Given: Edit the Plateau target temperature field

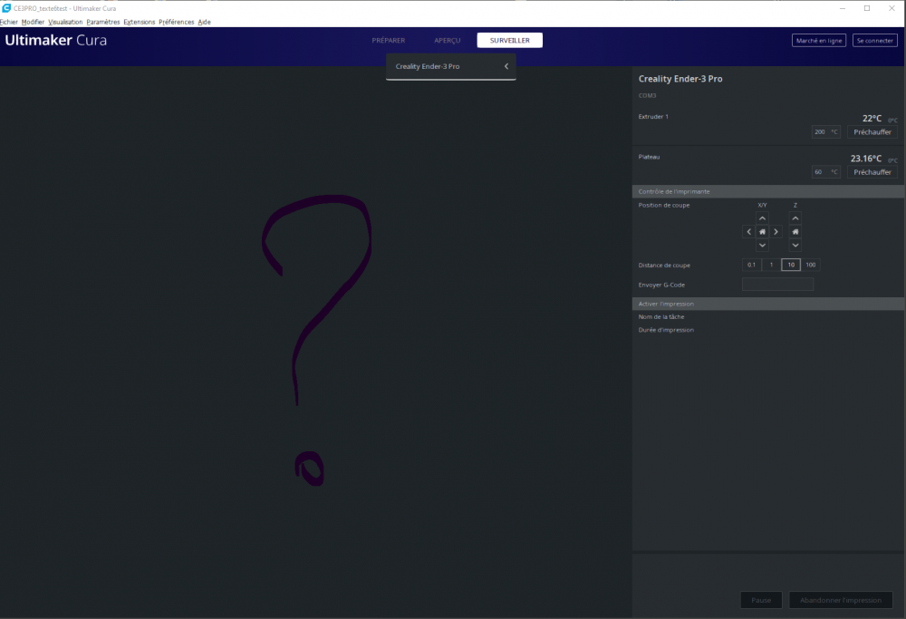Looking at the screenshot, I should pos(825,172).
